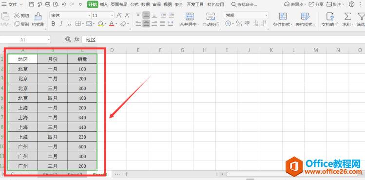Screen dimensions: 365x180
Task: Click the yellow fill color button
Action: click(100, 24)
